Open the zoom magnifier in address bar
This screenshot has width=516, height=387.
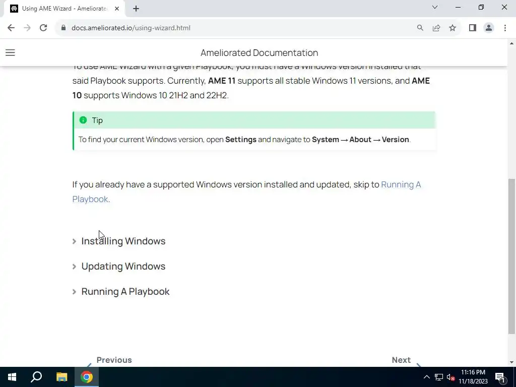[x=420, y=28]
